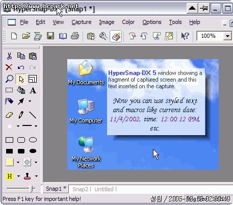233x205 pixels.
Task: Open a file with the folder icon
Action: (26, 36)
